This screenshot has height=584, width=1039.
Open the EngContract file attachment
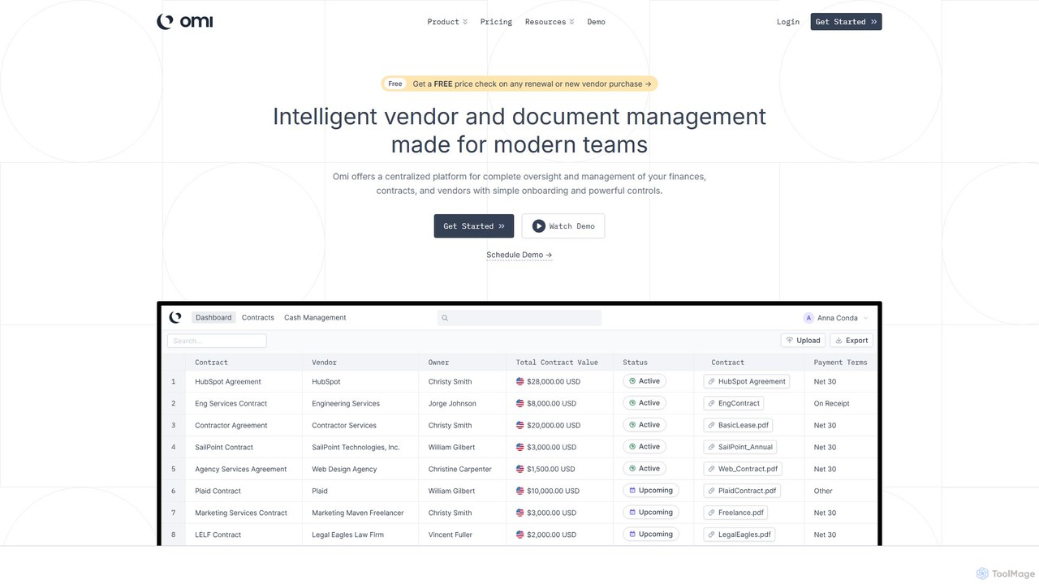[734, 403]
